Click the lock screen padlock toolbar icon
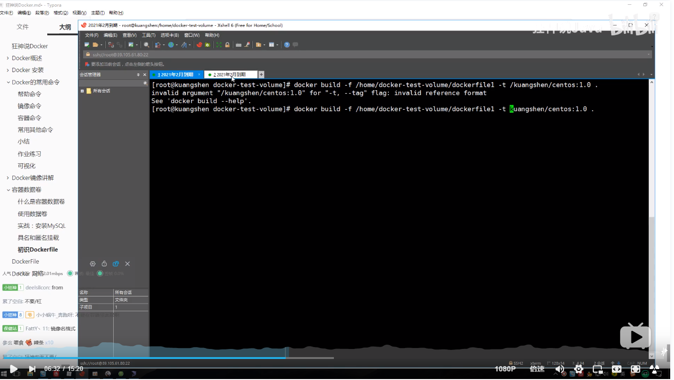The width and height of the screenshot is (674, 380). 227,45
